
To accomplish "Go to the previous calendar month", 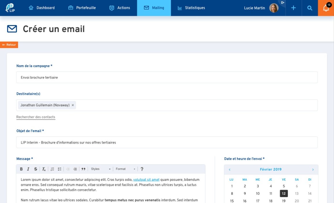I will 230,170.
